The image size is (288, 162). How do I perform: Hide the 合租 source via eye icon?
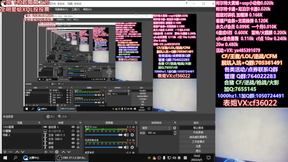tap(73, 147)
